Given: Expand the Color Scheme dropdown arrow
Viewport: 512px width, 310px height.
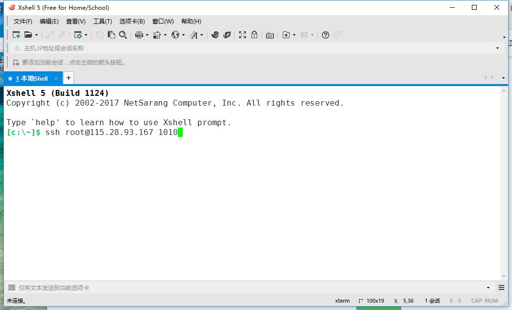Looking at the screenshot, I should pos(165,35).
